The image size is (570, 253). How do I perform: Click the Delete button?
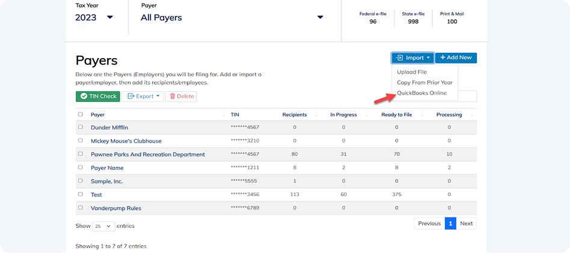tap(181, 97)
